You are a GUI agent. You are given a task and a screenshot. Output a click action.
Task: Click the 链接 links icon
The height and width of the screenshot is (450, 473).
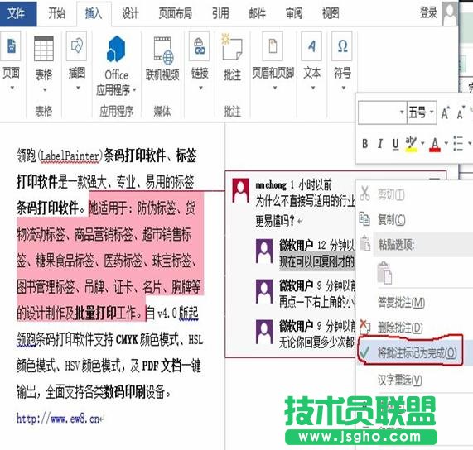[200, 45]
